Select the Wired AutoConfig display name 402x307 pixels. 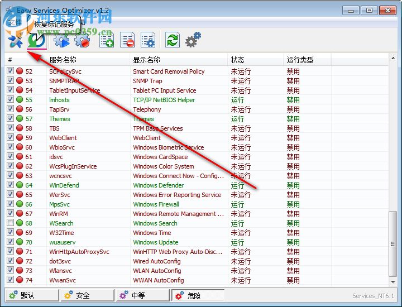click(x=157, y=261)
